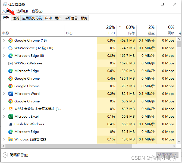Select the Clash for Windows process name
Screen dimensions: 182x163
click(x=29, y=124)
